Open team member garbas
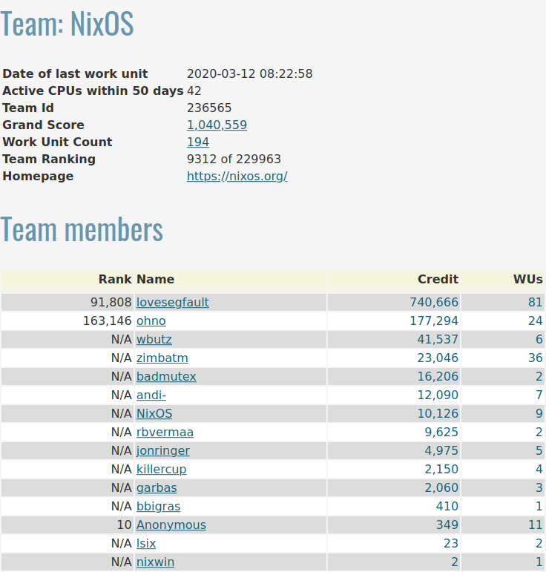This screenshot has width=546, height=572. click(157, 488)
